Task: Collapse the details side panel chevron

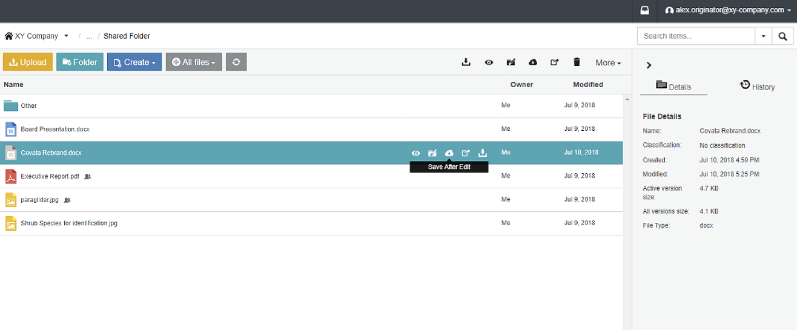Action: pos(649,65)
